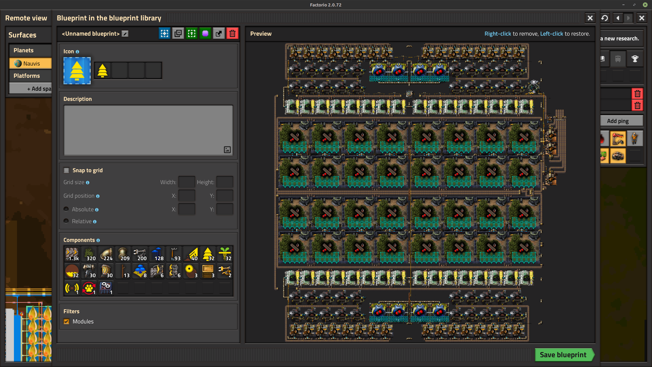Click the green upgrade-arrow selection icon
Viewport: 652px width, 367px height.
click(x=192, y=33)
